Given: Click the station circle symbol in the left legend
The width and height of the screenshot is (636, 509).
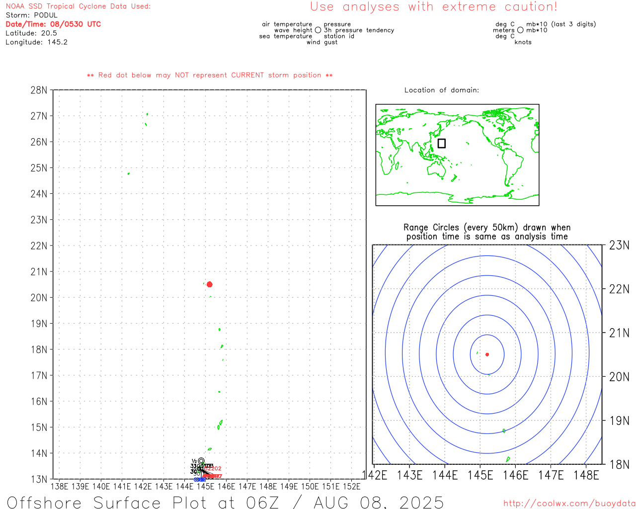Looking at the screenshot, I should pyautogui.click(x=318, y=30).
